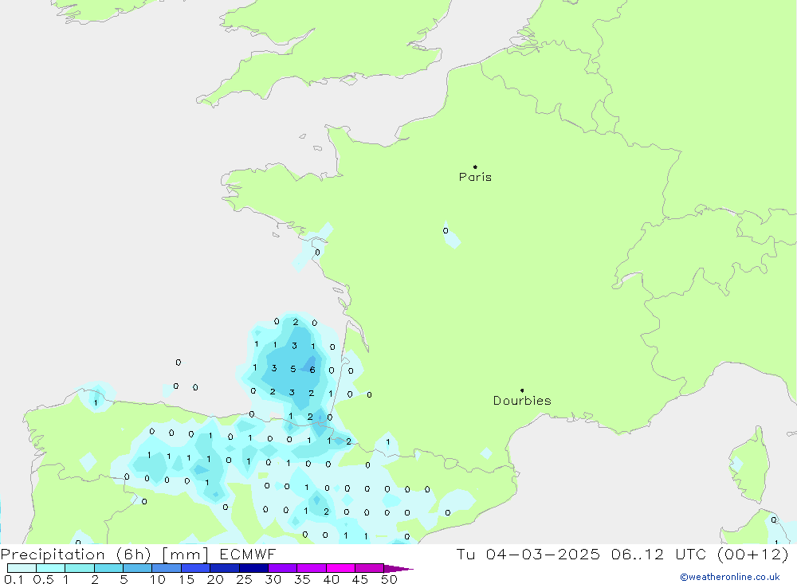Pick the 1–2 mm legend swatch
This screenshot has height=584, width=797.
(80, 568)
